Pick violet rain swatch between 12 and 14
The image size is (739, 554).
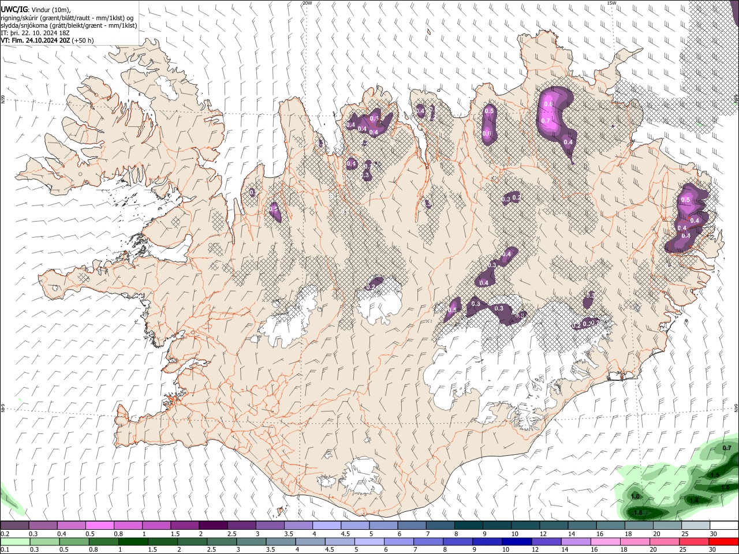point(546,541)
